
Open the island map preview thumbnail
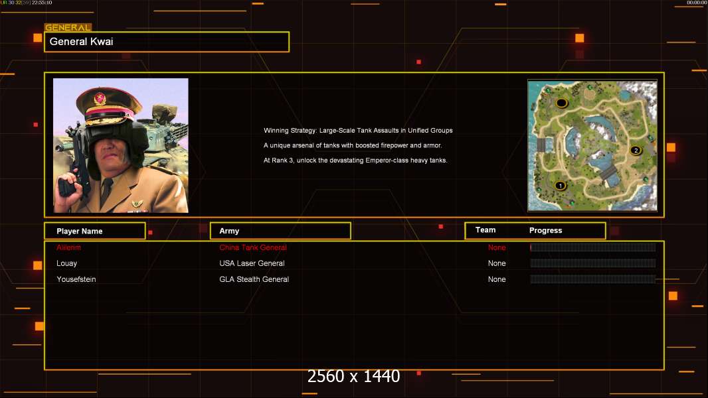[x=592, y=145]
